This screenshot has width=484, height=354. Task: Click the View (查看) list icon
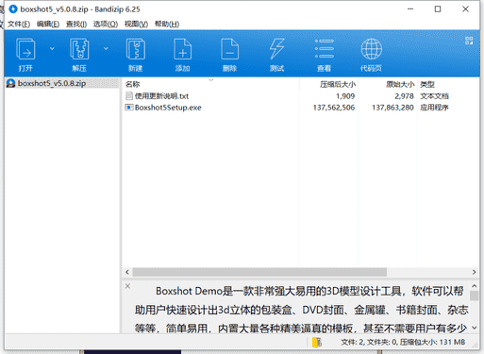(325, 49)
